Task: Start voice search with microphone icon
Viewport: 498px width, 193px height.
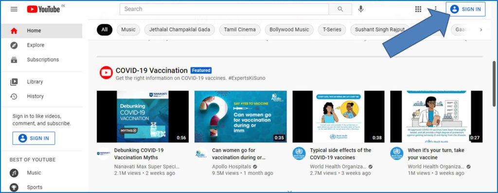Action: pos(360,9)
